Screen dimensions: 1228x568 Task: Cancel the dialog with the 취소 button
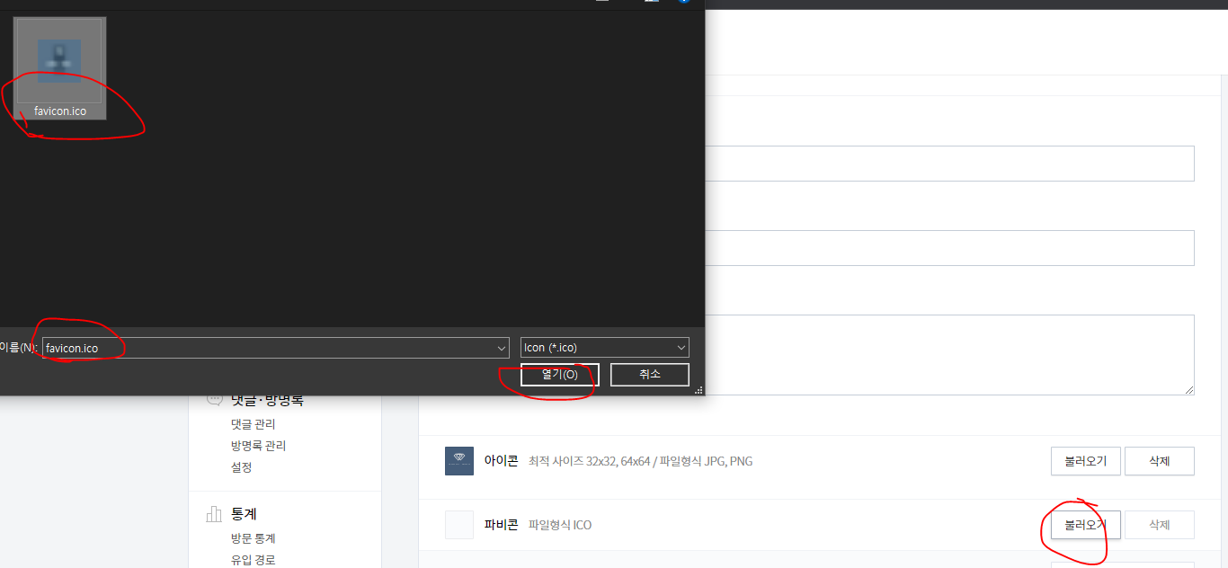pos(650,375)
